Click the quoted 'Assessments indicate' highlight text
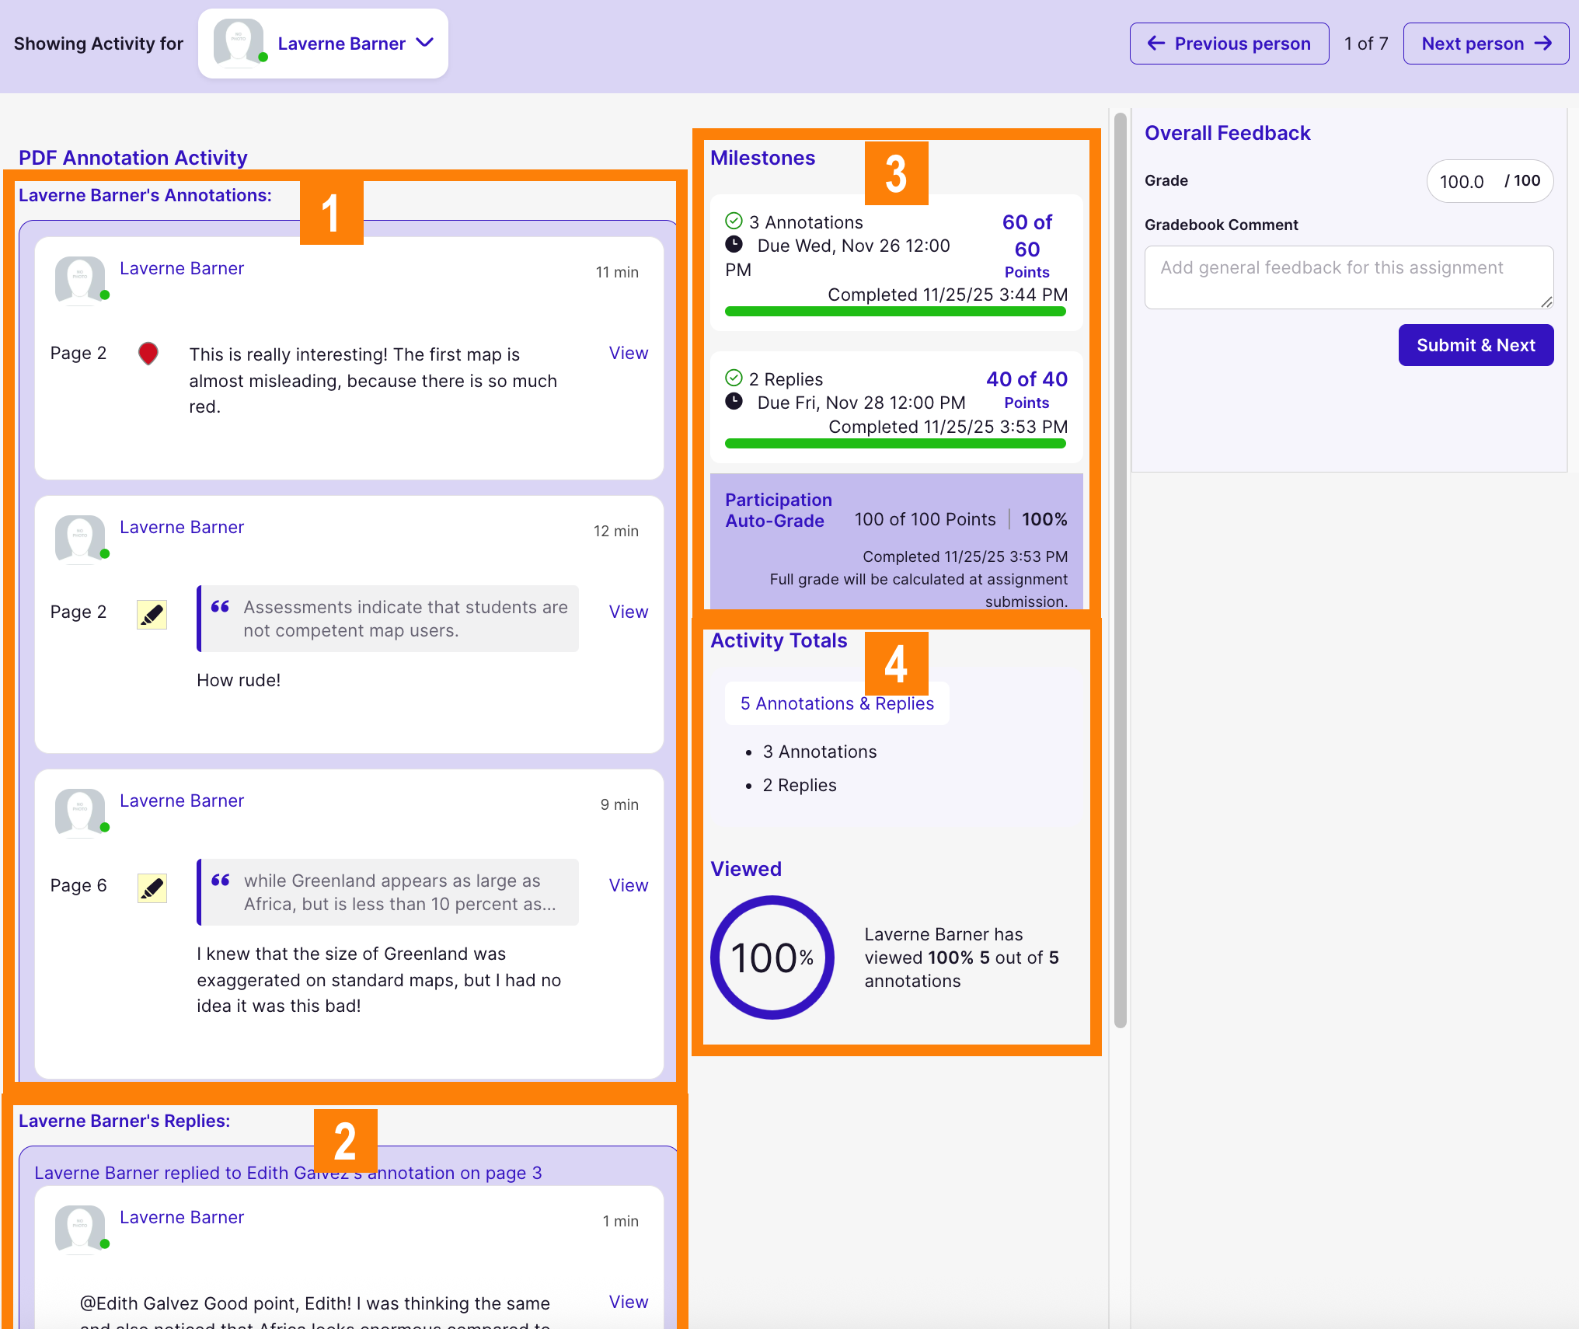Image resolution: width=1579 pixels, height=1329 pixels. tap(404, 619)
